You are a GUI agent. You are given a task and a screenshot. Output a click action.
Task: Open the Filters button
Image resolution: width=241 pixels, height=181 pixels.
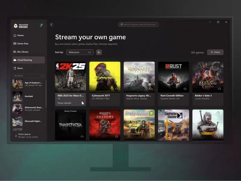(x=215, y=52)
